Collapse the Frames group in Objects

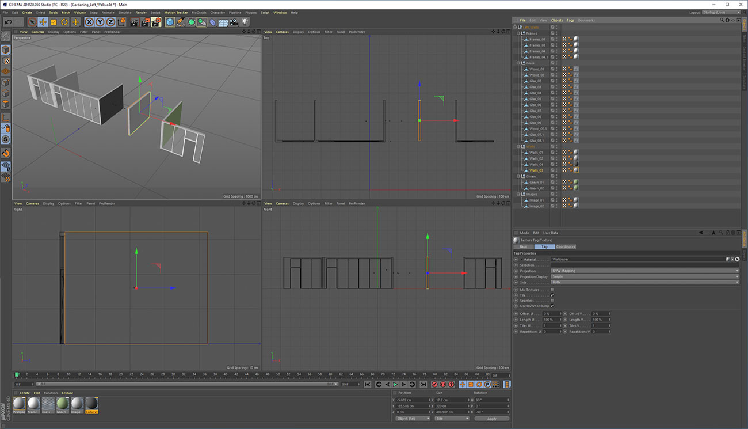tap(518, 33)
